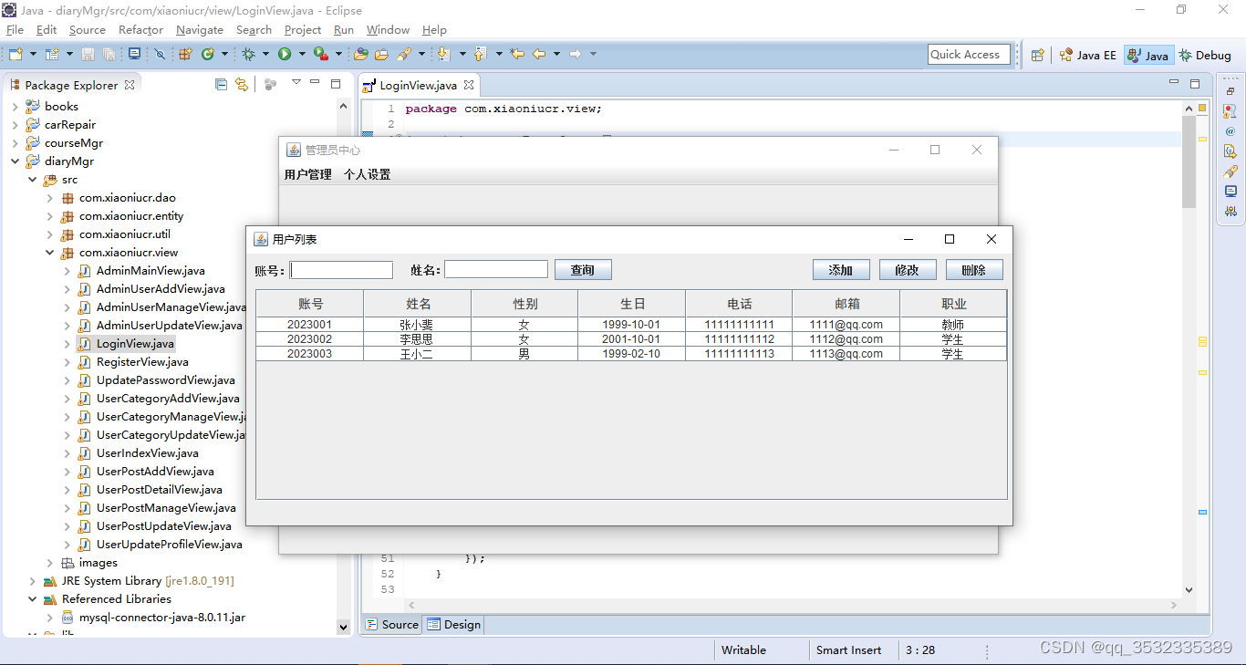Click the 姓名 input field

(496, 270)
